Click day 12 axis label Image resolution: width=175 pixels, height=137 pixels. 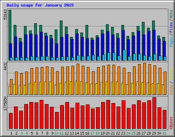[x=67, y=133]
